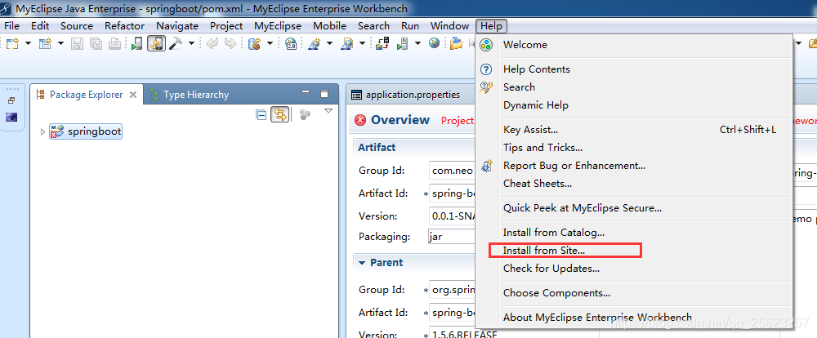Click the globe 2.0 toolbar icon
The height and width of the screenshot is (338, 817).
point(292,44)
